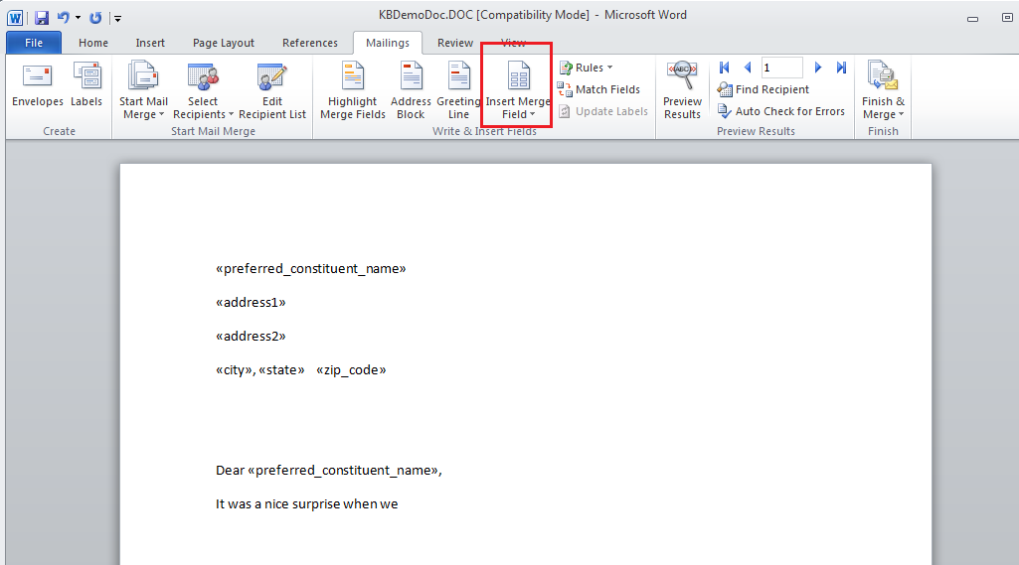Open the File tab
The width and height of the screenshot is (1019, 565).
click(34, 43)
